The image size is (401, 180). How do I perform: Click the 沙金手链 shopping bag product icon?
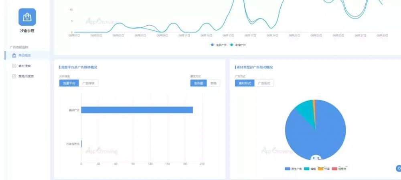pyautogui.click(x=27, y=17)
